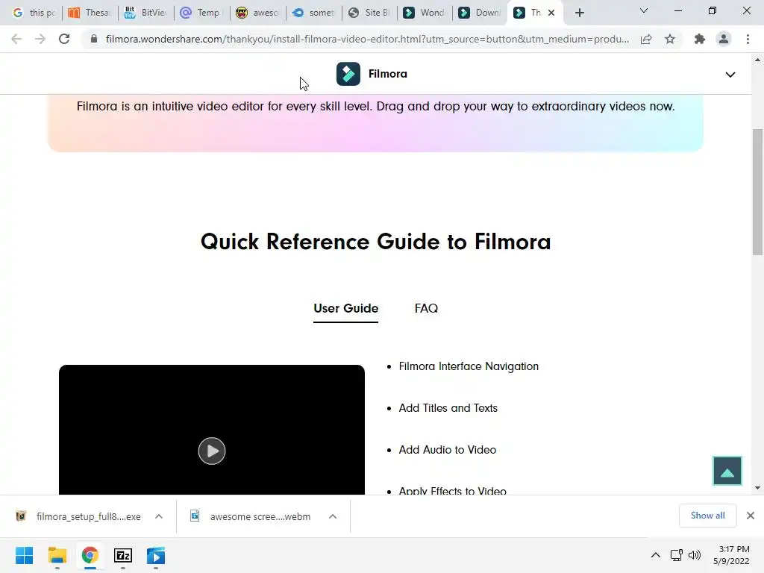The width and height of the screenshot is (764, 573).
Task: Show hidden system tray icons
Action: 656,555
